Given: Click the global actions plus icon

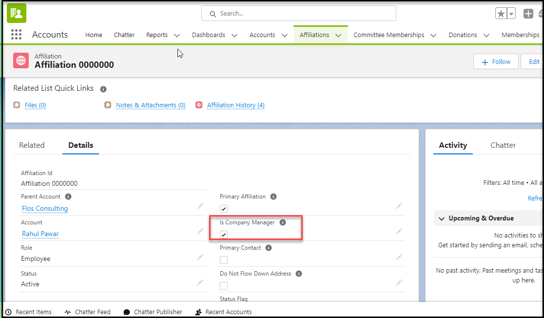Looking at the screenshot, I should pyautogui.click(x=528, y=14).
